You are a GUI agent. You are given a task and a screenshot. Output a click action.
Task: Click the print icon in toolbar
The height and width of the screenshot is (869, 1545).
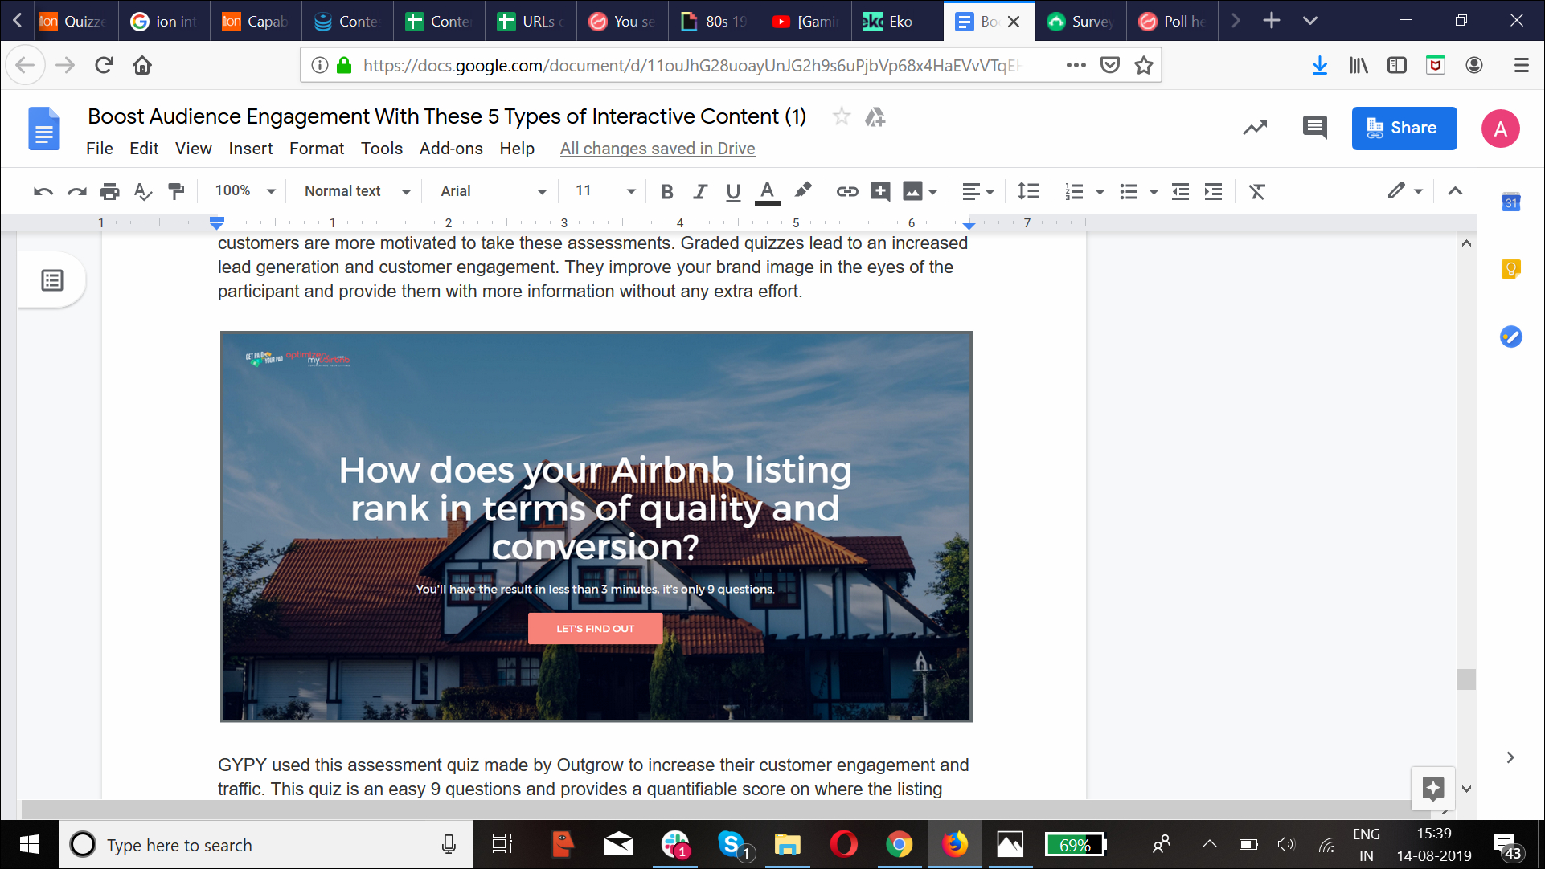click(x=109, y=191)
